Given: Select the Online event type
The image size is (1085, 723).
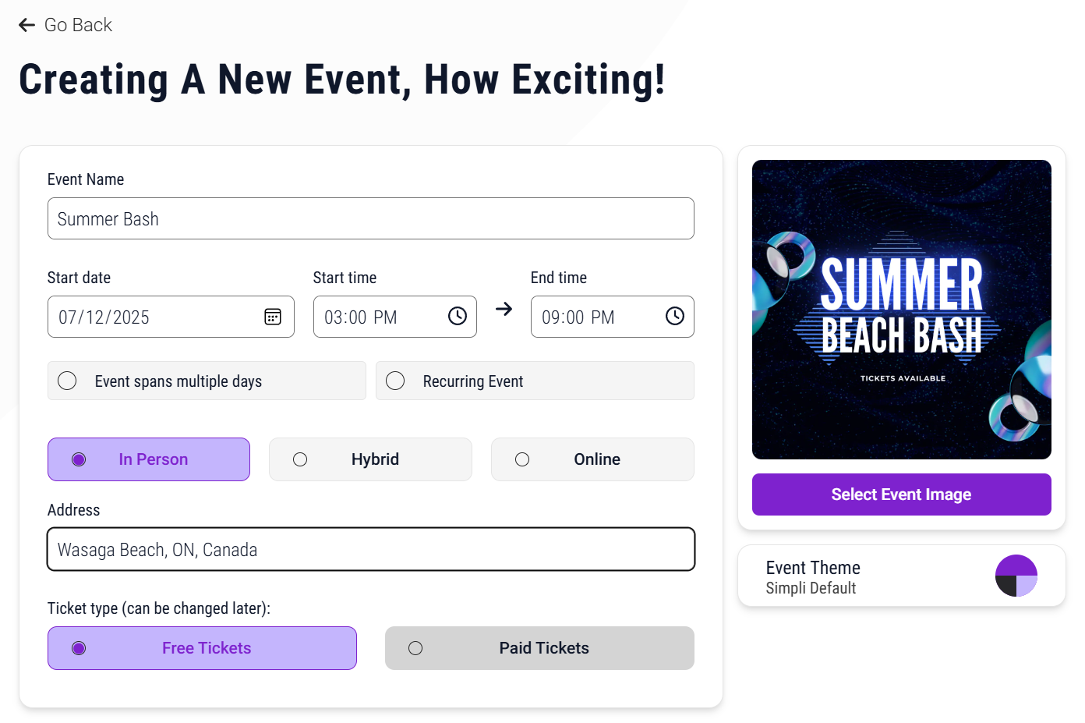Looking at the screenshot, I should click(592, 459).
